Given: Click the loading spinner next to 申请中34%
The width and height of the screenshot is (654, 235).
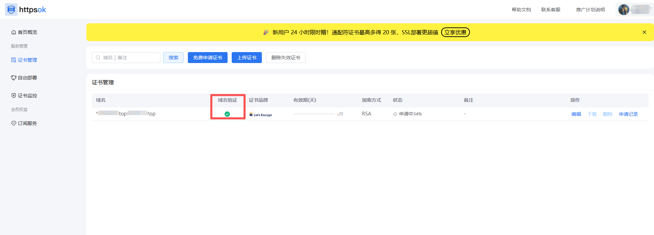Looking at the screenshot, I should point(395,114).
